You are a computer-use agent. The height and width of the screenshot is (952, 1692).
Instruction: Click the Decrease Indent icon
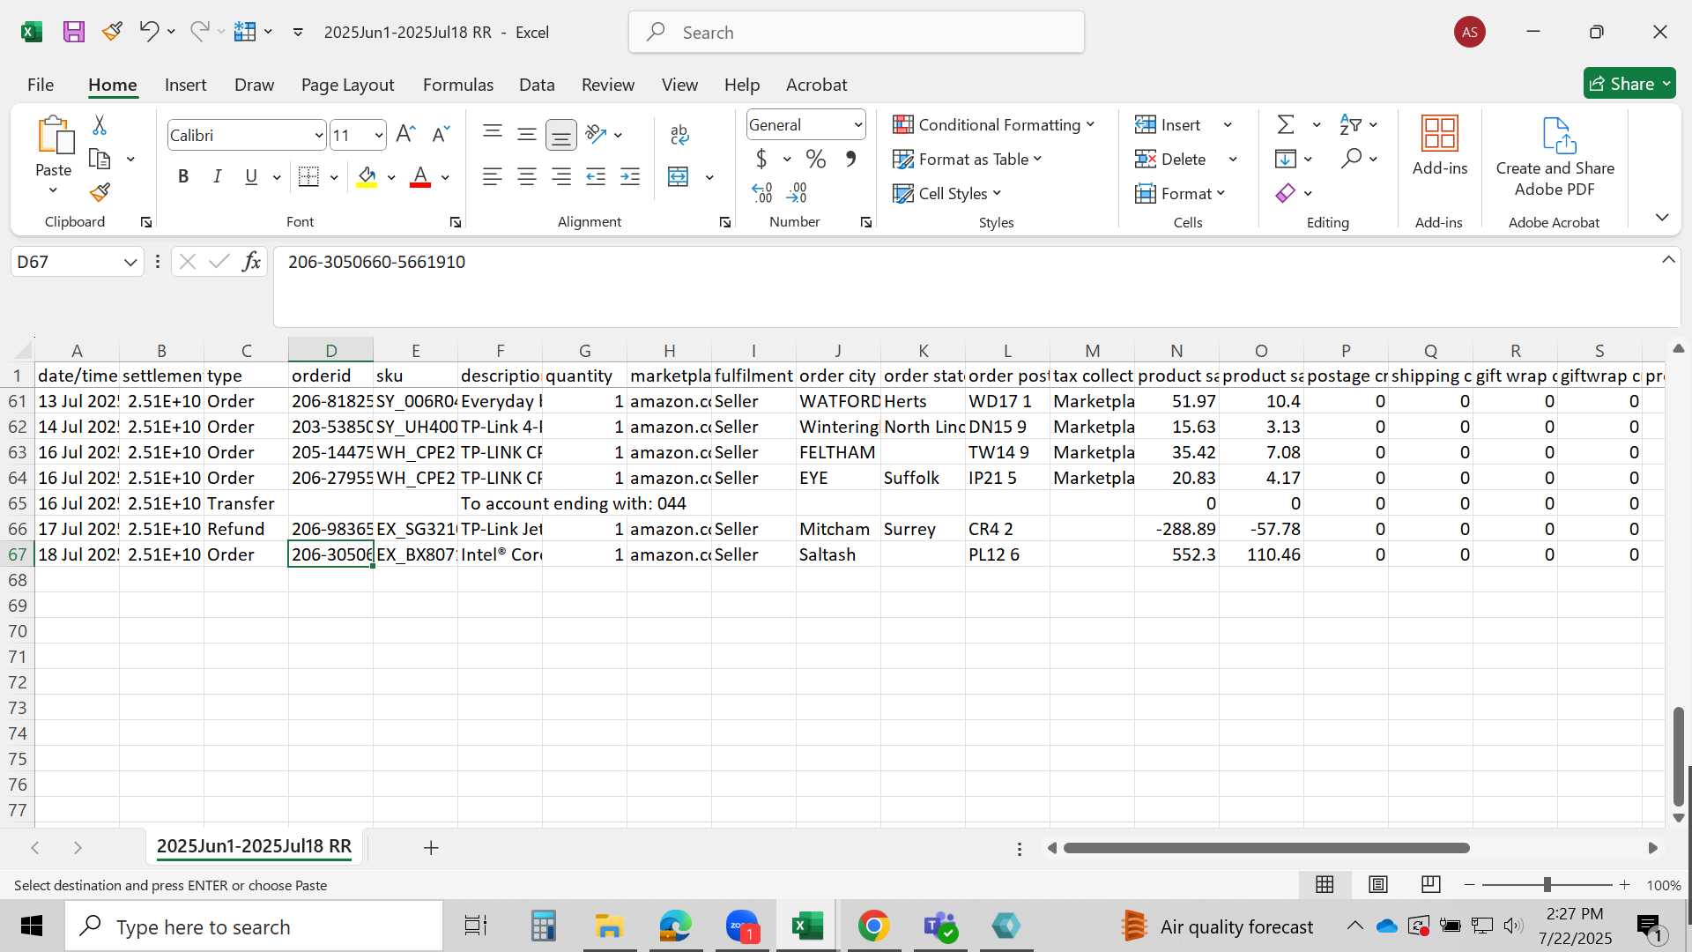(596, 177)
